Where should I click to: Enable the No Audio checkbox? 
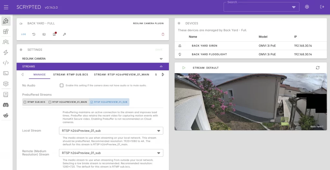[x=62, y=85]
